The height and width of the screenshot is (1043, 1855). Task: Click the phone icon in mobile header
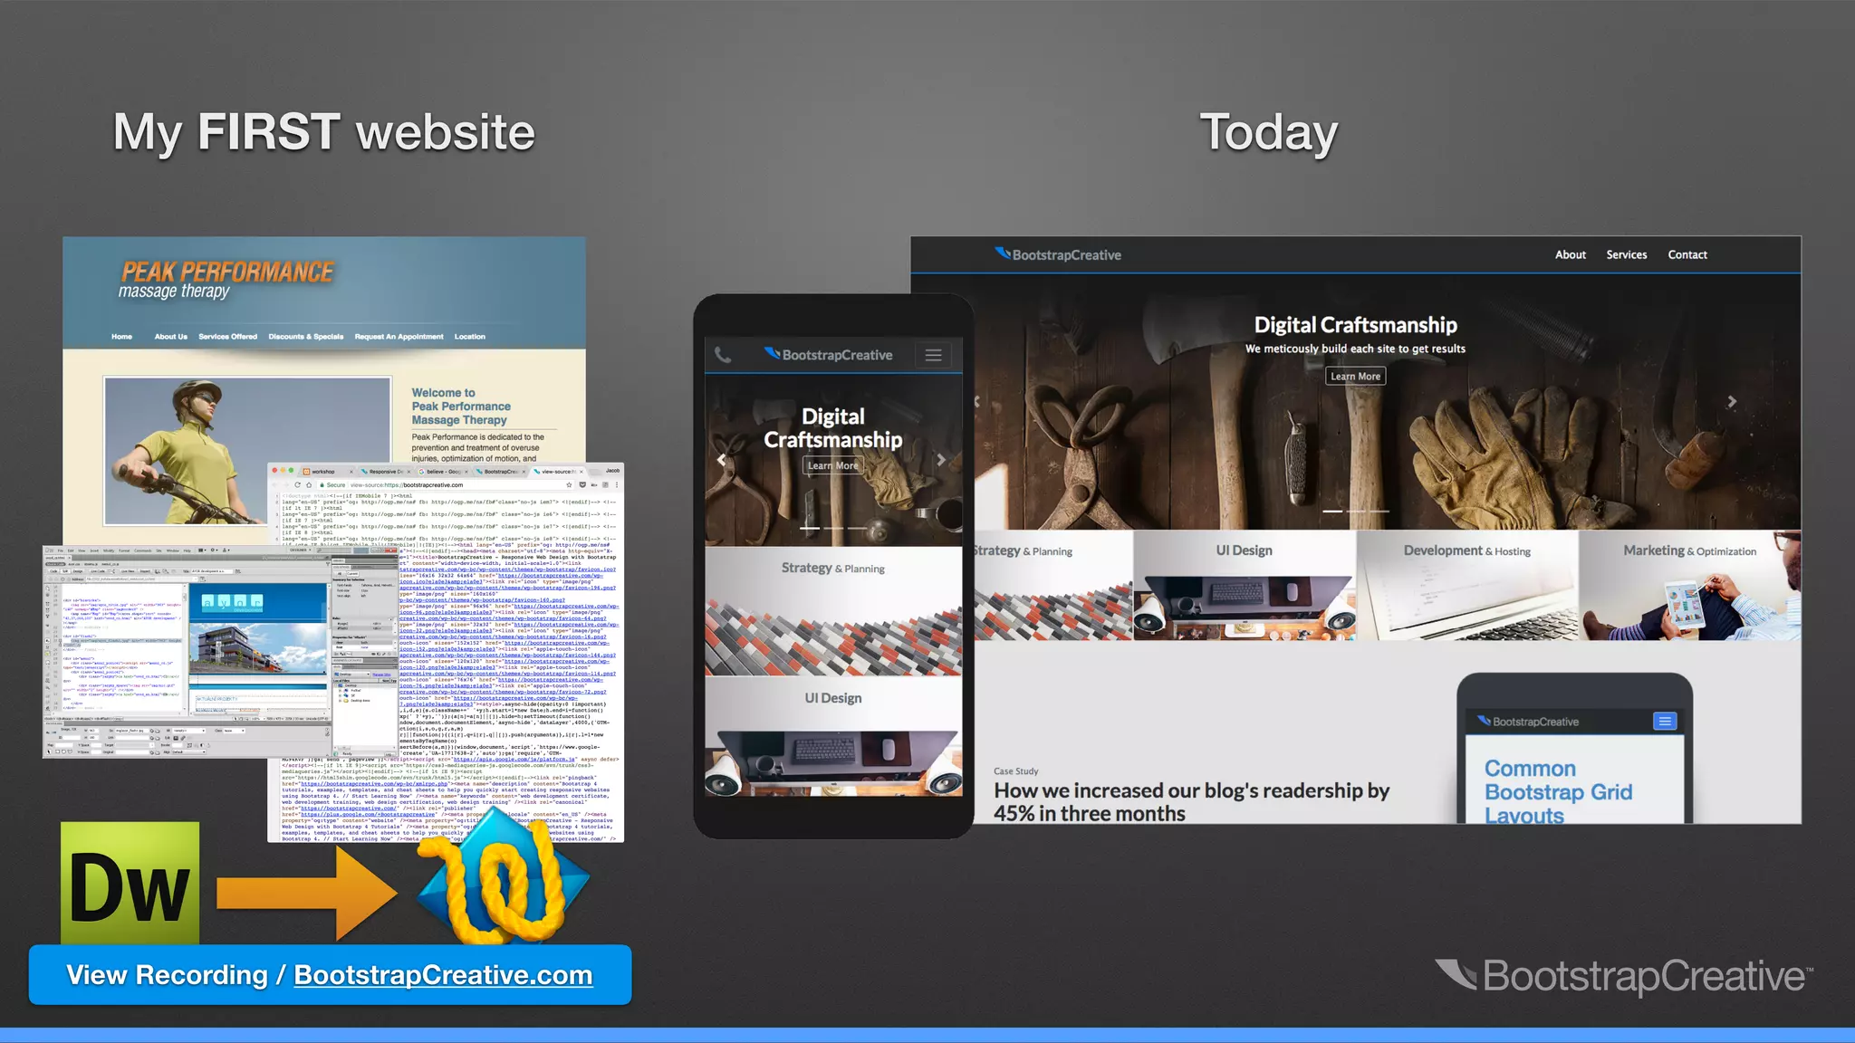723,355
